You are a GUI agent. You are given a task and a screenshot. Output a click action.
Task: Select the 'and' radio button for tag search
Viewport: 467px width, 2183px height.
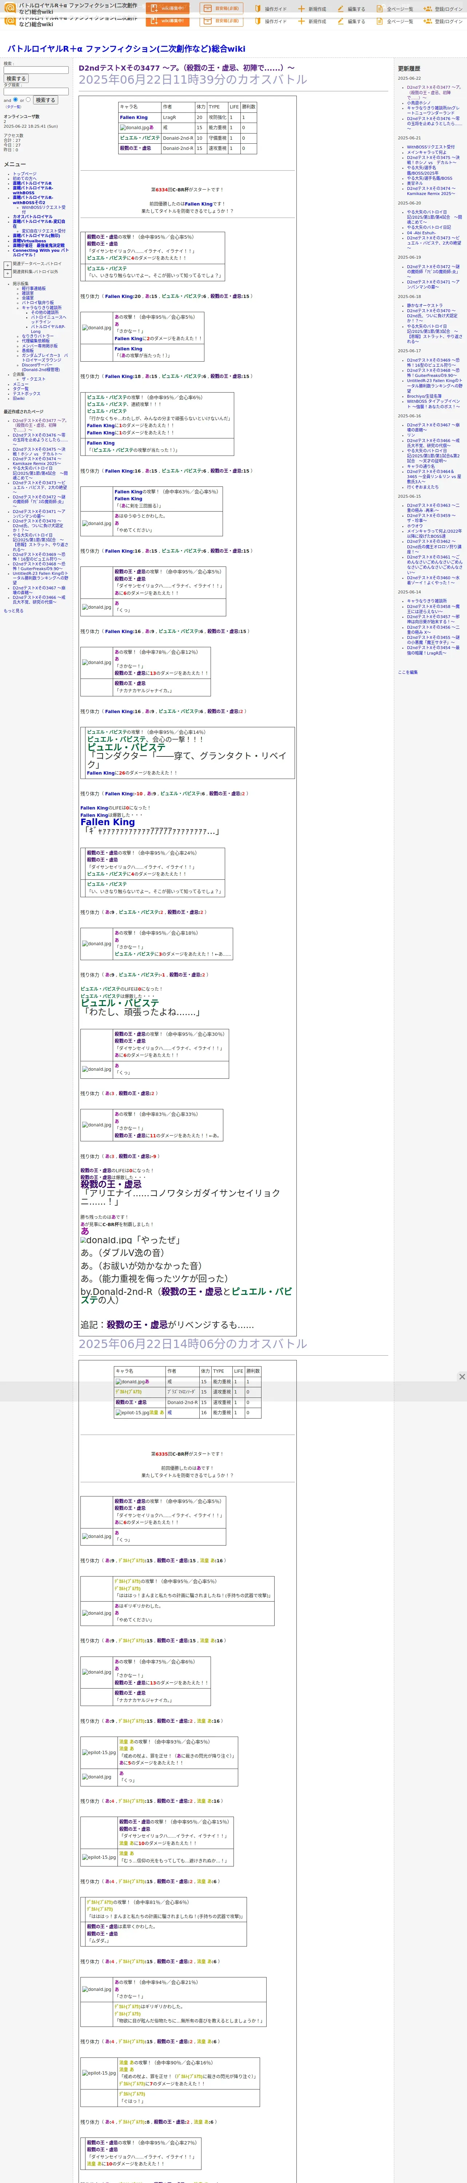15,99
